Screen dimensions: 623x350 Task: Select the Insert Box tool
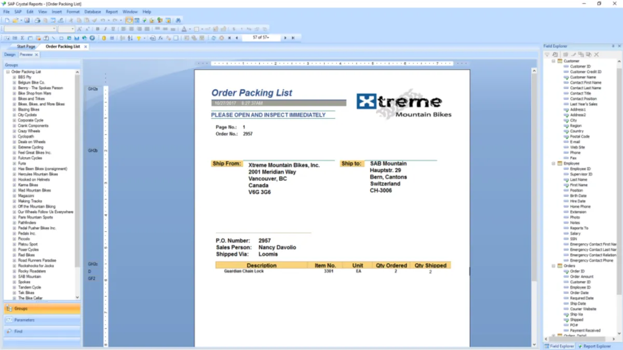pos(61,38)
